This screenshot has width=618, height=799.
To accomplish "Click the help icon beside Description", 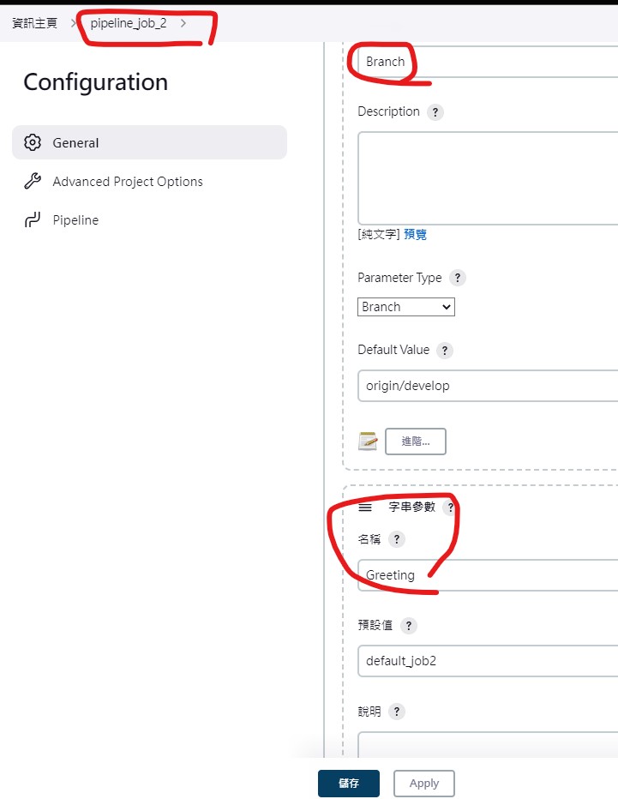I will (435, 112).
